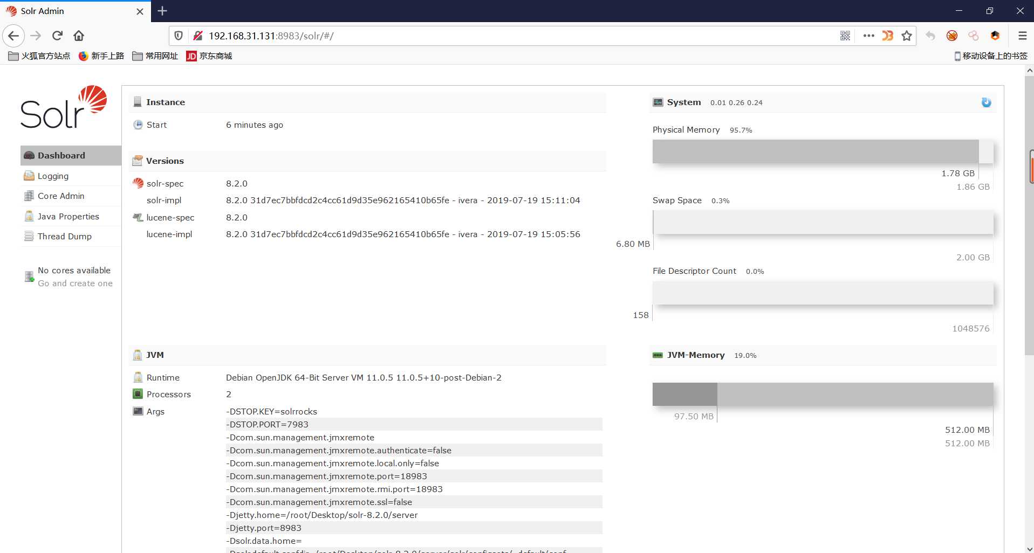This screenshot has width=1034, height=553.
Task: Refresh the System statistics icon
Action: (986, 102)
